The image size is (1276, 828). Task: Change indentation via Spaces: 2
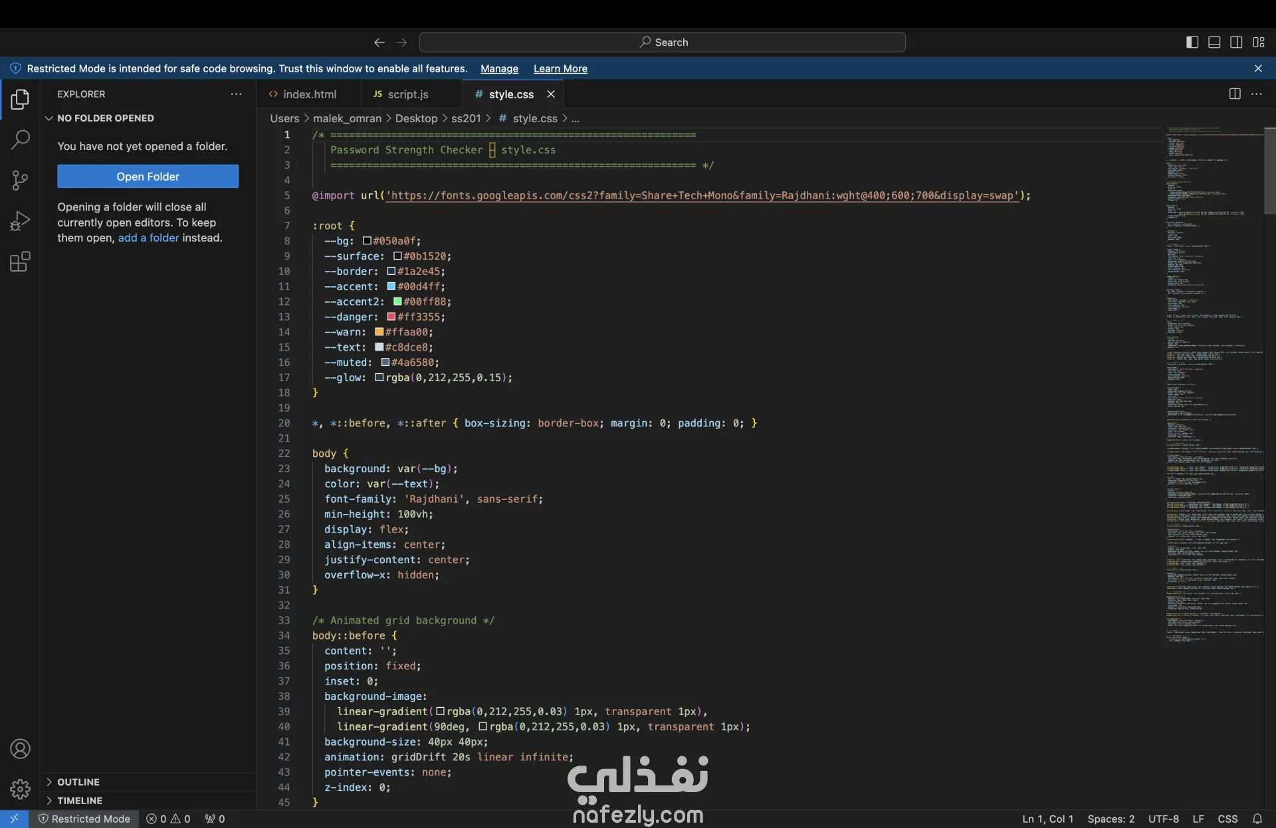tap(1111, 819)
